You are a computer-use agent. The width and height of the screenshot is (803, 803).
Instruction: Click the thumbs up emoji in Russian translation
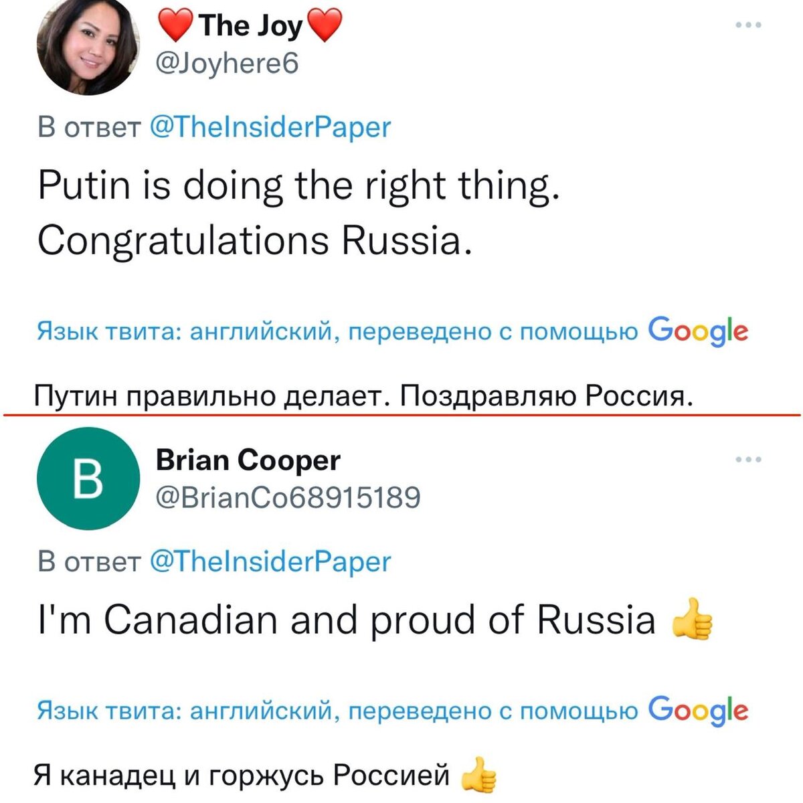480,776
